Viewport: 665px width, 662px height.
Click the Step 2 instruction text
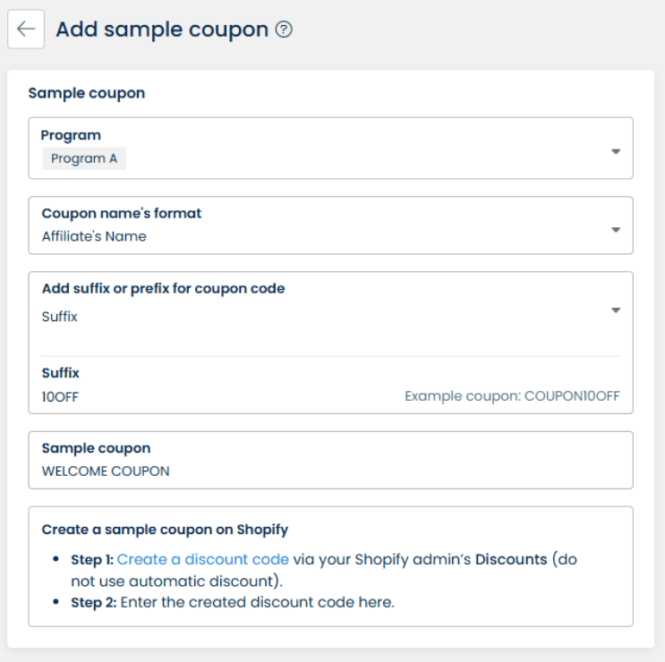click(233, 602)
